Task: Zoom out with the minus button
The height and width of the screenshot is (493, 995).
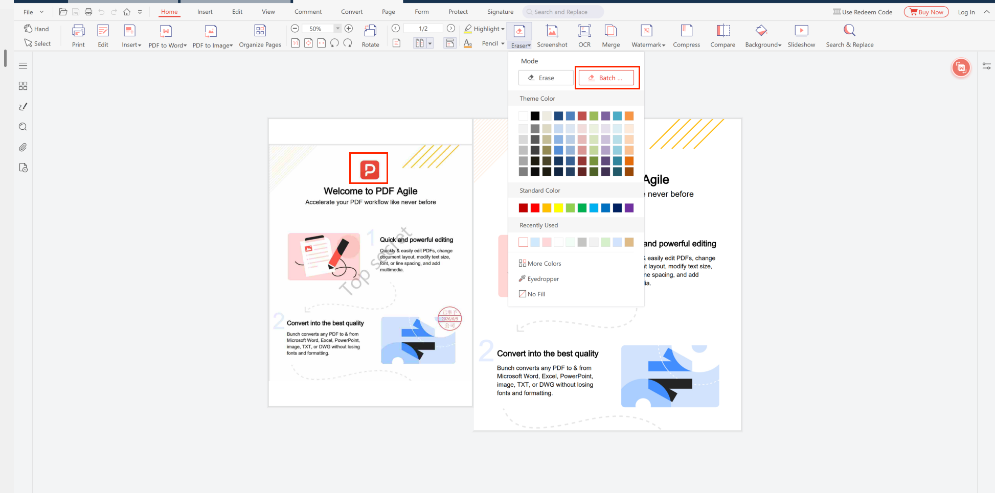Action: coord(295,29)
